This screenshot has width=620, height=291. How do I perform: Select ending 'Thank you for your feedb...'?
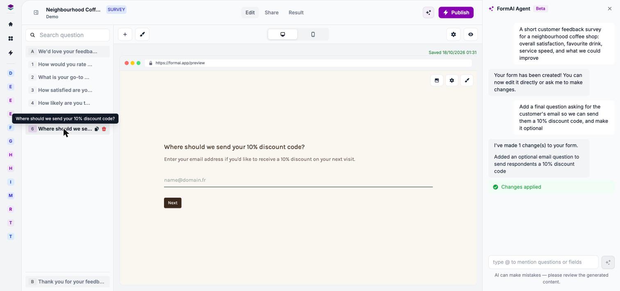68,282
